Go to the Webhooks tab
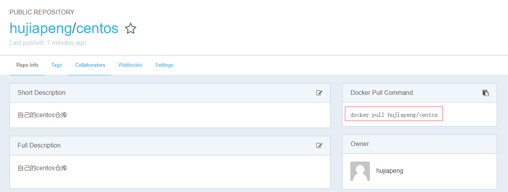 [x=130, y=65]
